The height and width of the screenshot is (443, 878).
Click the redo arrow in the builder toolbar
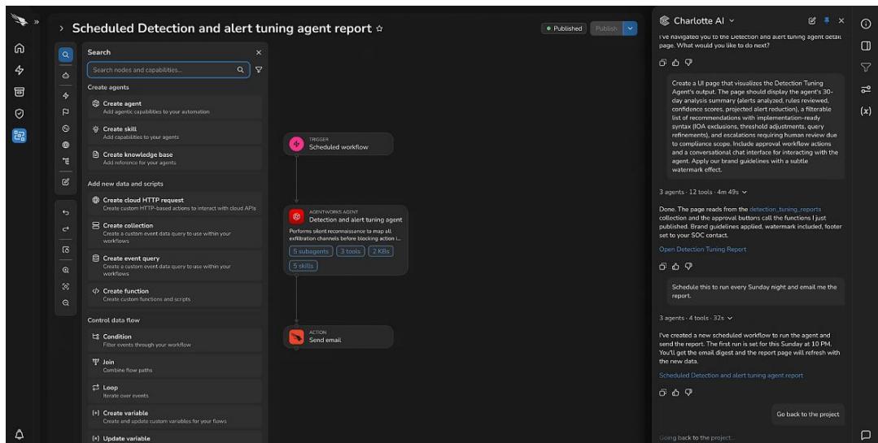(66, 228)
